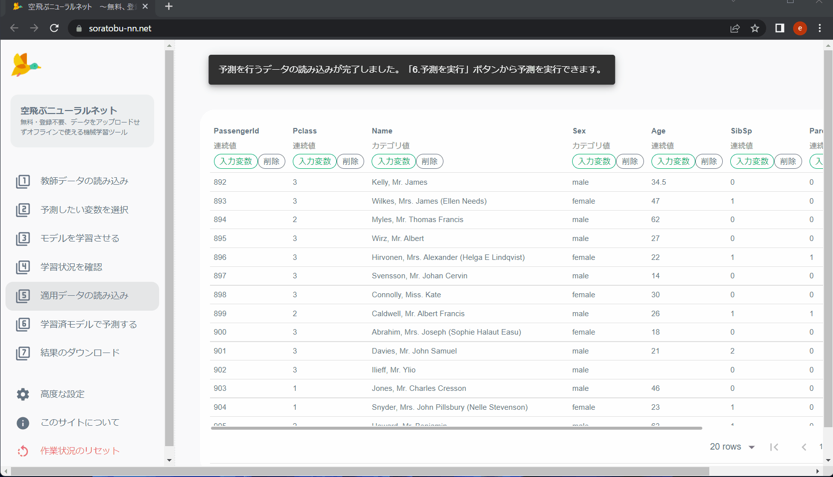Open 教師データの読み込み step

tap(82, 181)
